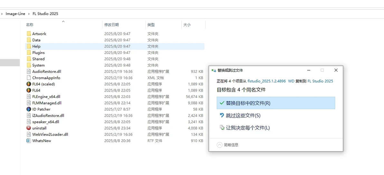The image size is (384, 175).
Task: Select the red uninstall application icon
Action: [29, 128]
